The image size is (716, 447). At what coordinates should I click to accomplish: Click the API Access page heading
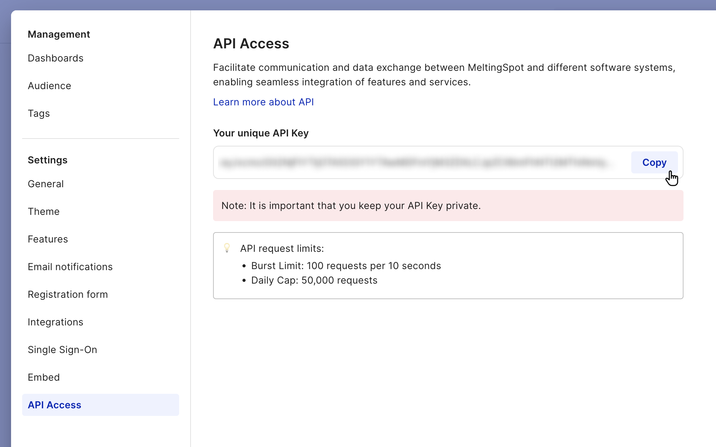point(251,44)
